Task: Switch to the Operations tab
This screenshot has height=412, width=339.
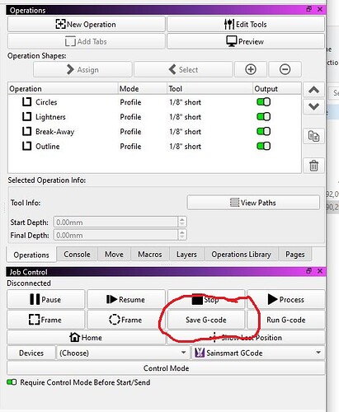Action: [31, 255]
